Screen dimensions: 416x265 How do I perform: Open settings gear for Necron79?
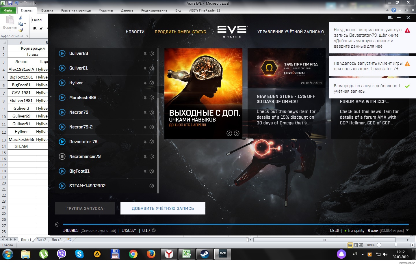click(152, 112)
